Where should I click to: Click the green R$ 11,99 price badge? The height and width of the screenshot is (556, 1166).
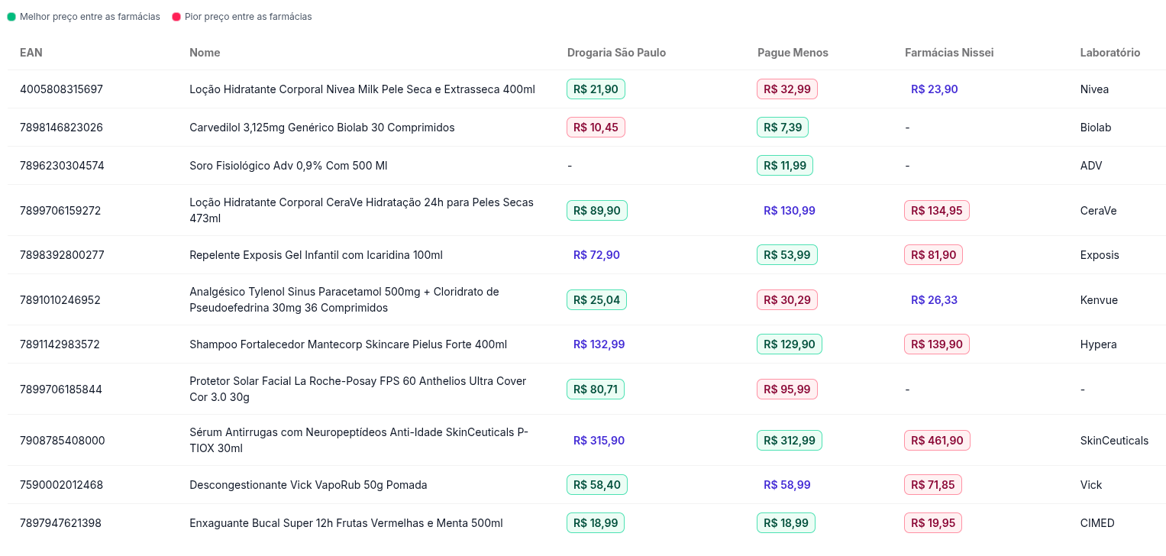(x=785, y=166)
